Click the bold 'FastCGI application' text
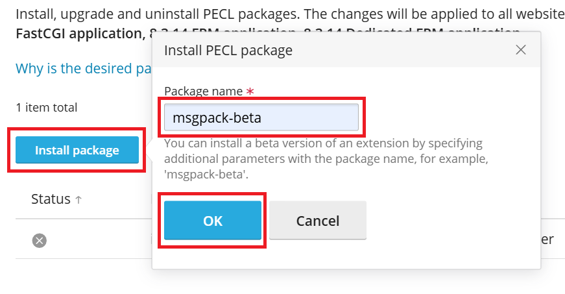Viewport: 565px width, 294px height. click(x=77, y=32)
